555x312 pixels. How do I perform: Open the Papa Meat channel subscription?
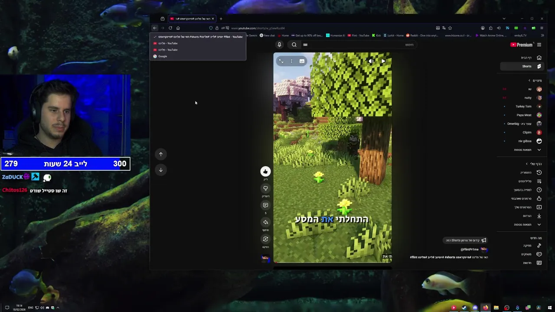(522, 115)
